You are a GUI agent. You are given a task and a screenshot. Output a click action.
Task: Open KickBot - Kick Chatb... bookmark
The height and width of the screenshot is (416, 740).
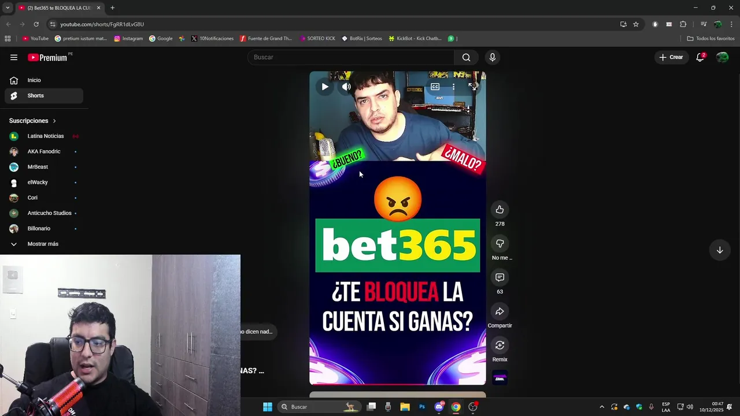(x=415, y=39)
